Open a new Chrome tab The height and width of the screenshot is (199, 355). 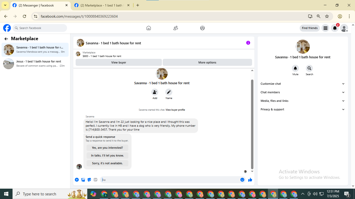138,5
